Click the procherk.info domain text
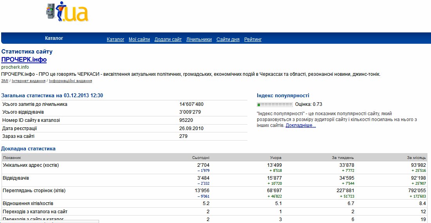 (x=15, y=67)
